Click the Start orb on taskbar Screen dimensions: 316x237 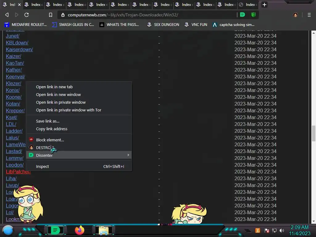[8, 230]
